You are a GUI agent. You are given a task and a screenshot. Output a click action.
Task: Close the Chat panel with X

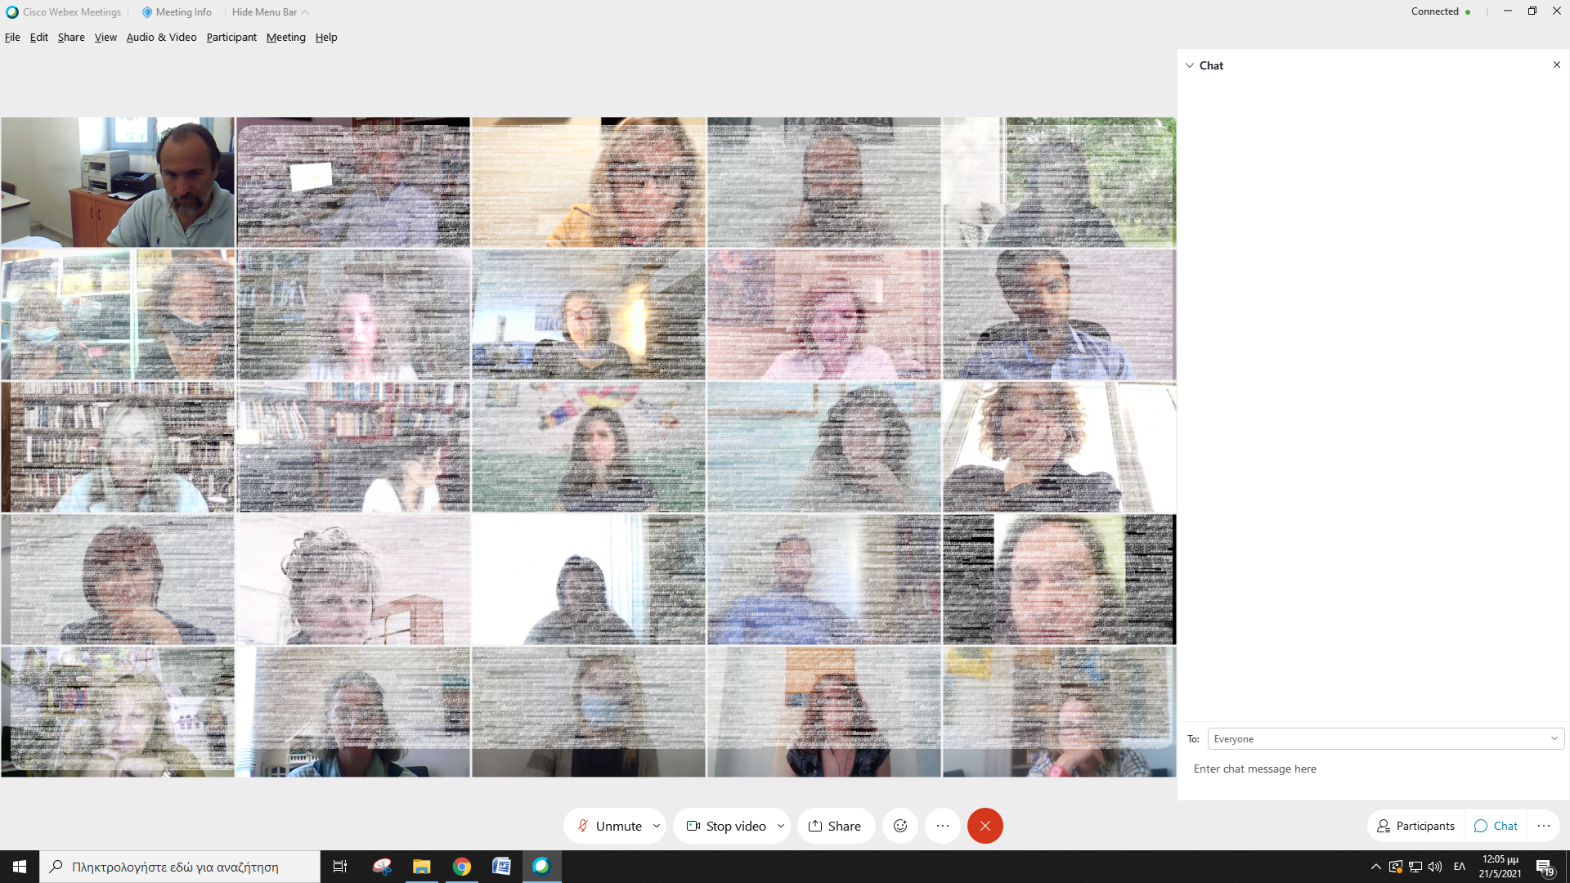[1556, 65]
